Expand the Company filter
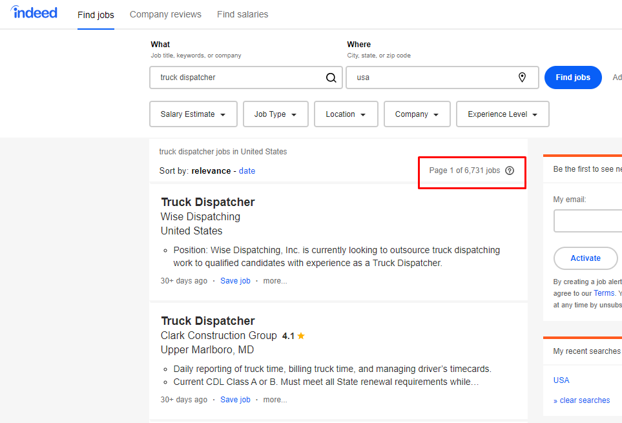The image size is (622, 423). coord(417,114)
